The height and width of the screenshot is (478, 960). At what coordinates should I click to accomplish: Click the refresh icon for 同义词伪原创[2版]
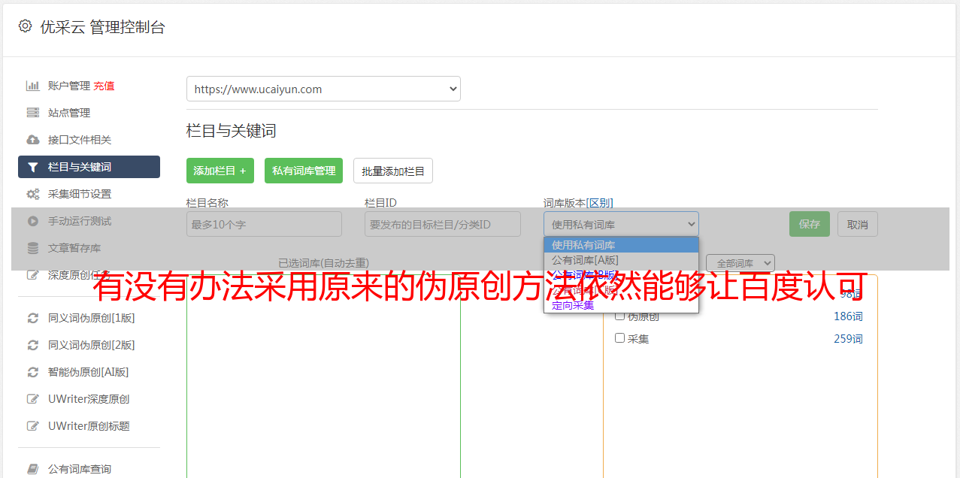point(32,345)
